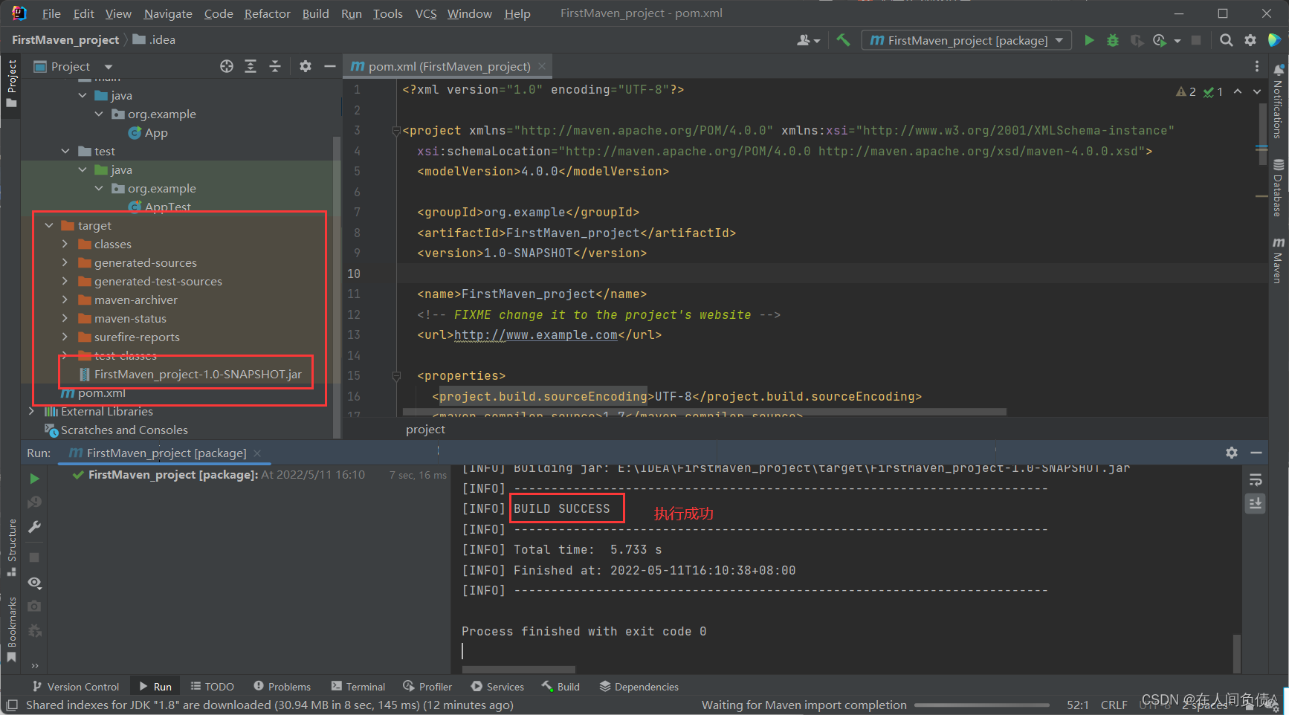Click the editor horizontal scrollbar

tap(705, 412)
